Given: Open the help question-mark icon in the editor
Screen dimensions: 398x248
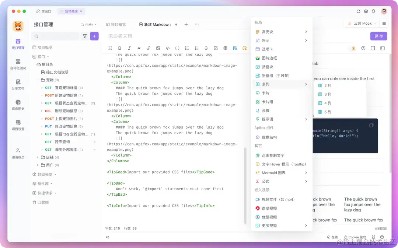Looking at the screenshot, I should [363, 48].
